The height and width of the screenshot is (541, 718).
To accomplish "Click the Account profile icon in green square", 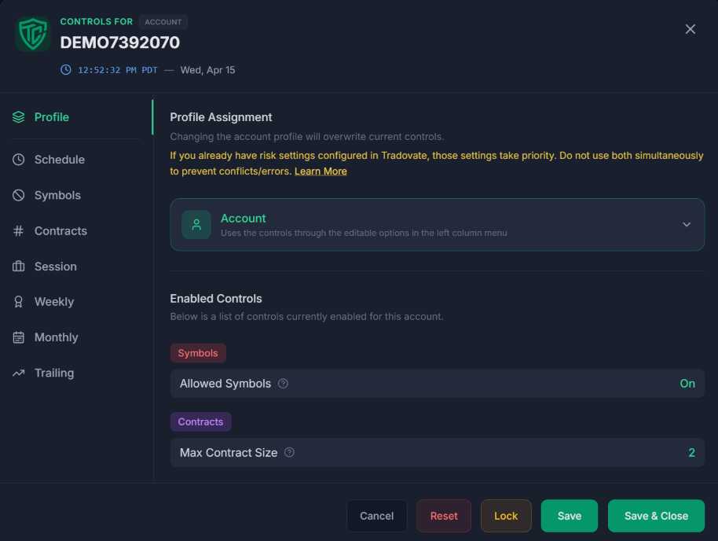I will pos(196,224).
